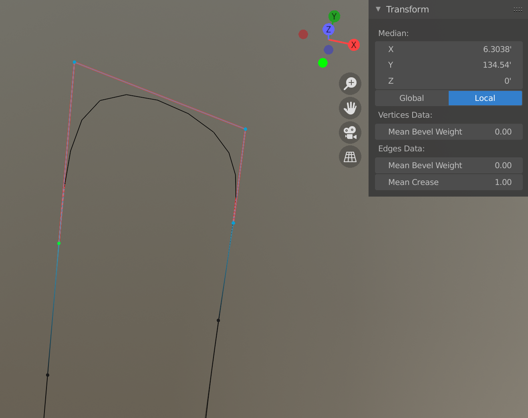This screenshot has width=528, height=418.
Task: Click the red X axis gizmo handle
Action: (x=354, y=45)
